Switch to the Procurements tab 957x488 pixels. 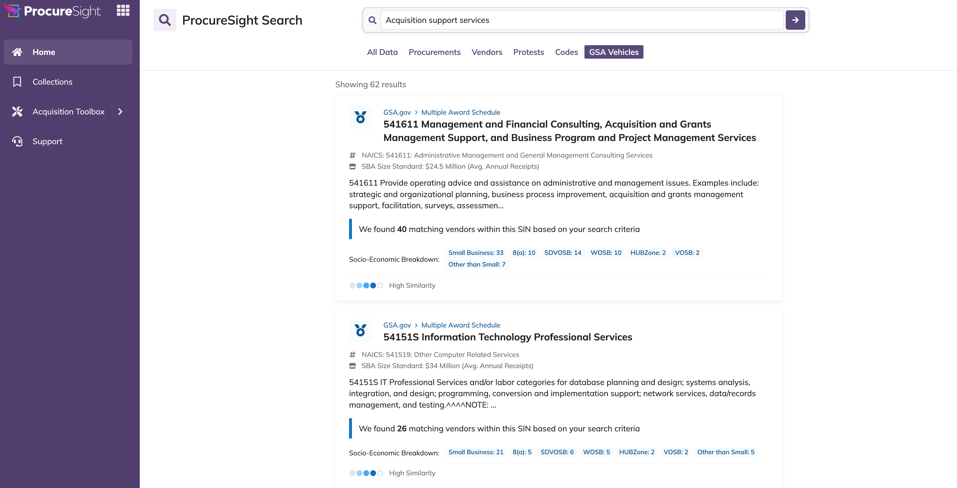434,52
